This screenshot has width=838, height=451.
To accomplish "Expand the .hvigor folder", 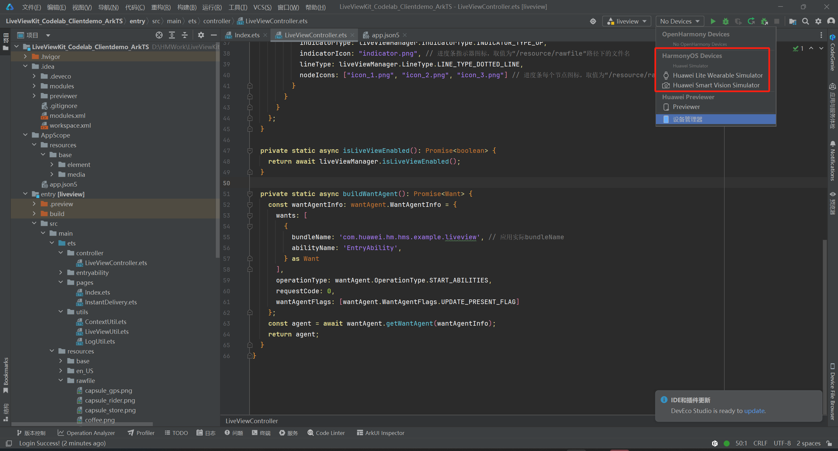I will tap(26, 57).
